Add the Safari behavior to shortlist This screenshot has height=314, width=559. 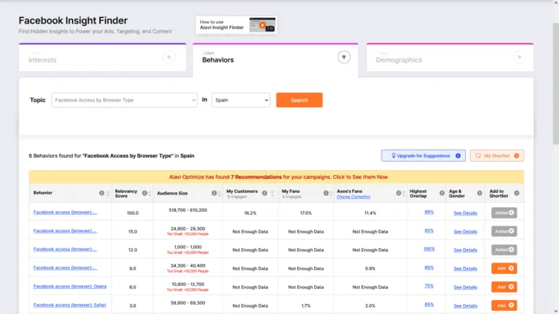click(504, 305)
